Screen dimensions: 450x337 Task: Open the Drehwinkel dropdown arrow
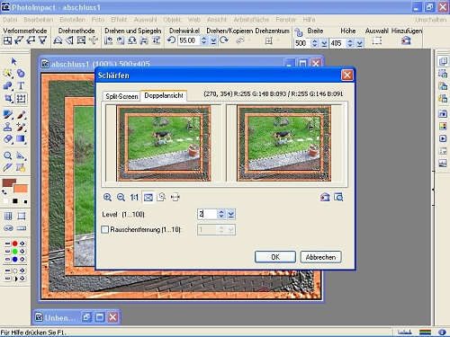[213, 40]
